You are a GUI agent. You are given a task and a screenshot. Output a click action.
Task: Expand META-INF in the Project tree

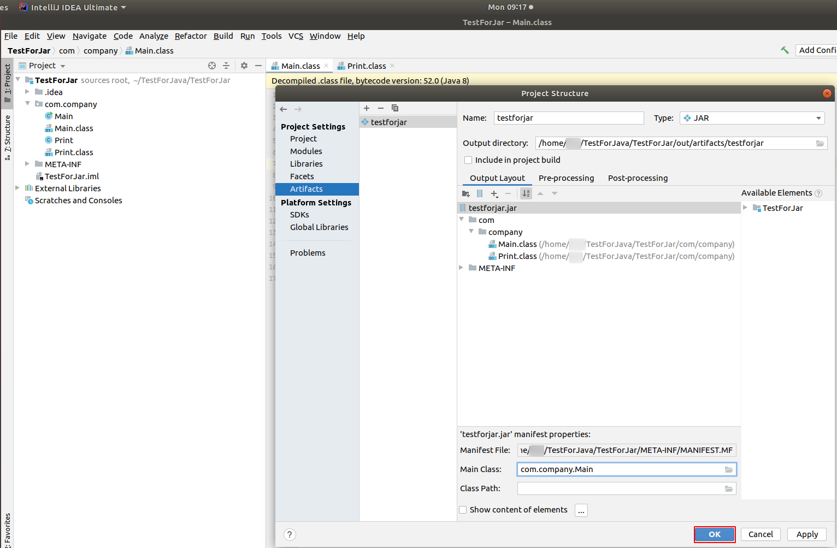[x=27, y=164]
